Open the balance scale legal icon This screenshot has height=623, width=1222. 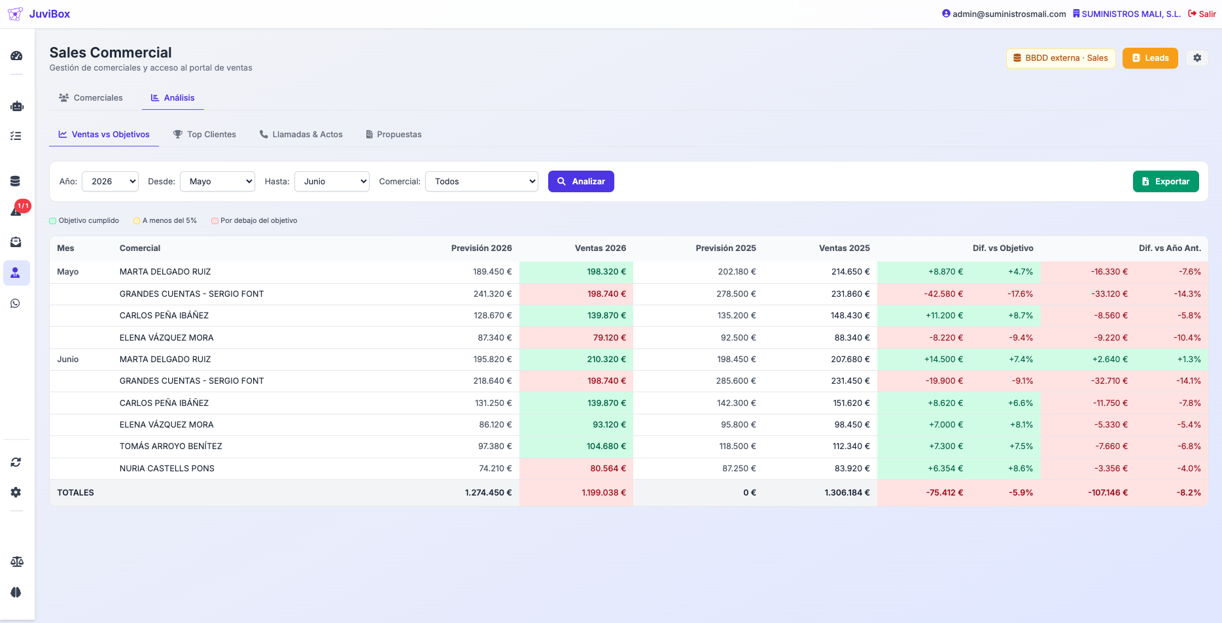click(x=16, y=562)
